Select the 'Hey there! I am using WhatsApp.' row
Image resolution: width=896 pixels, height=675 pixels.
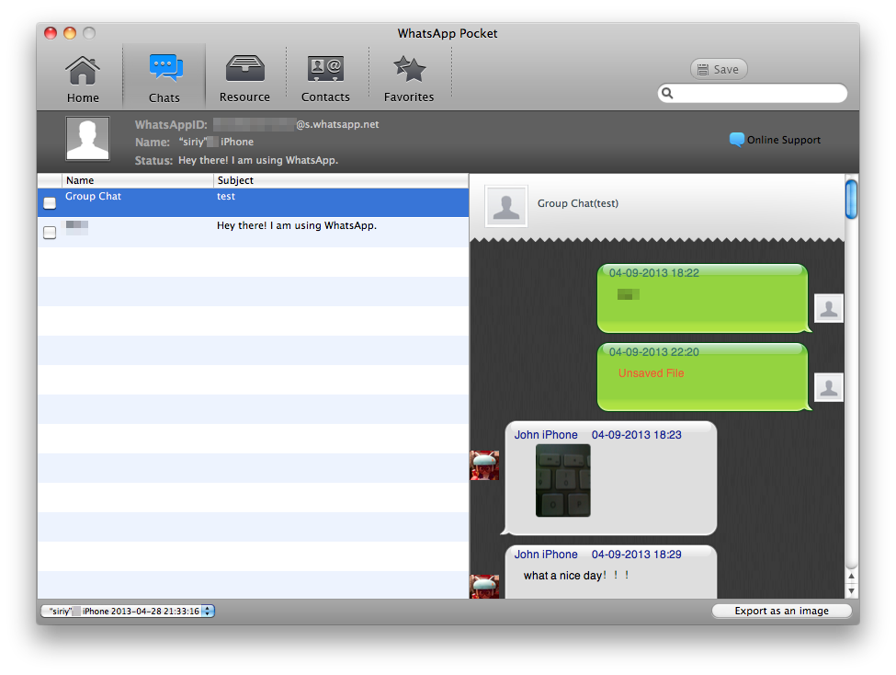pos(296,226)
